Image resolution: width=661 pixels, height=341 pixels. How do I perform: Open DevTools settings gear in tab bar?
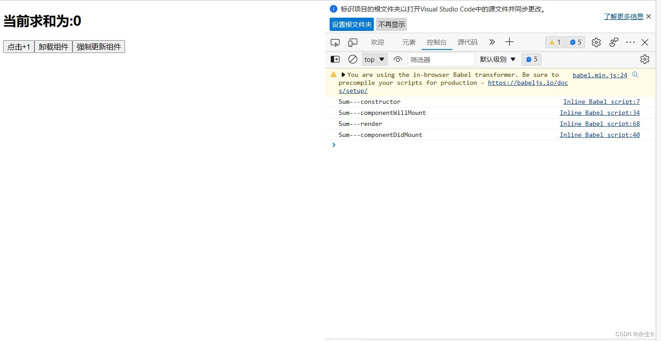596,42
